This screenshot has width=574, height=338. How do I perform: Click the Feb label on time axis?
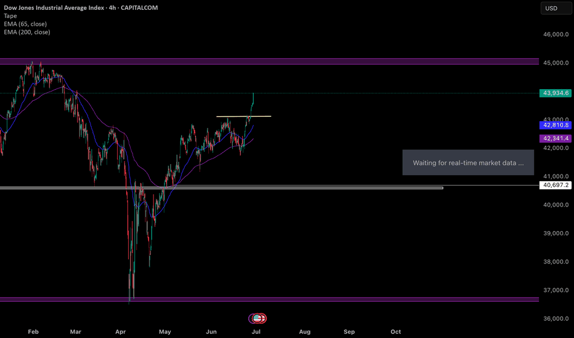point(33,332)
